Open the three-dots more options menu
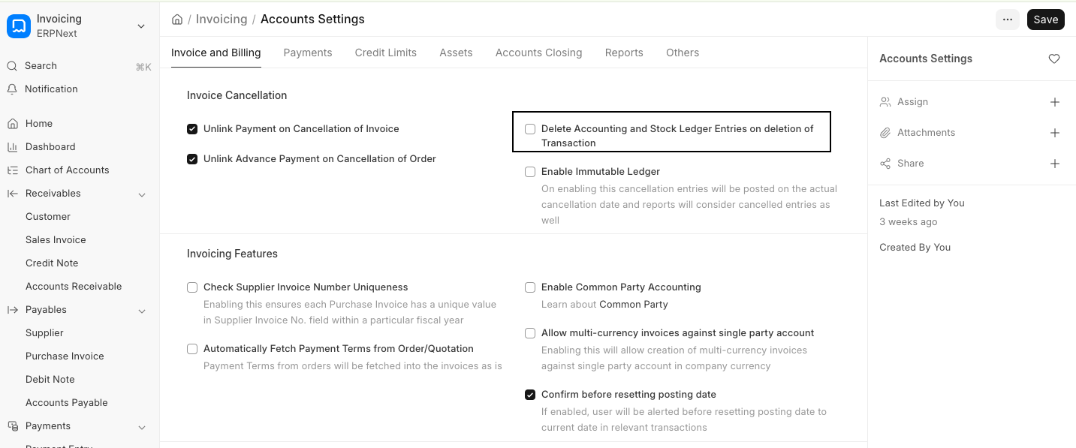This screenshot has height=448, width=1076. (x=1008, y=20)
